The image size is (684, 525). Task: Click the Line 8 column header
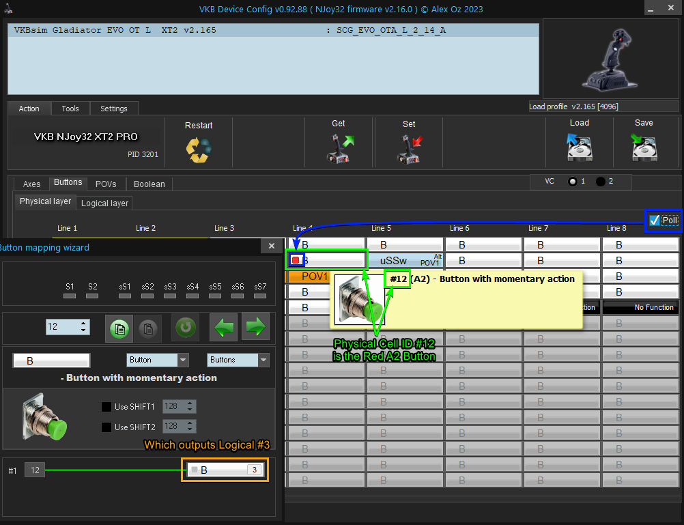(616, 228)
